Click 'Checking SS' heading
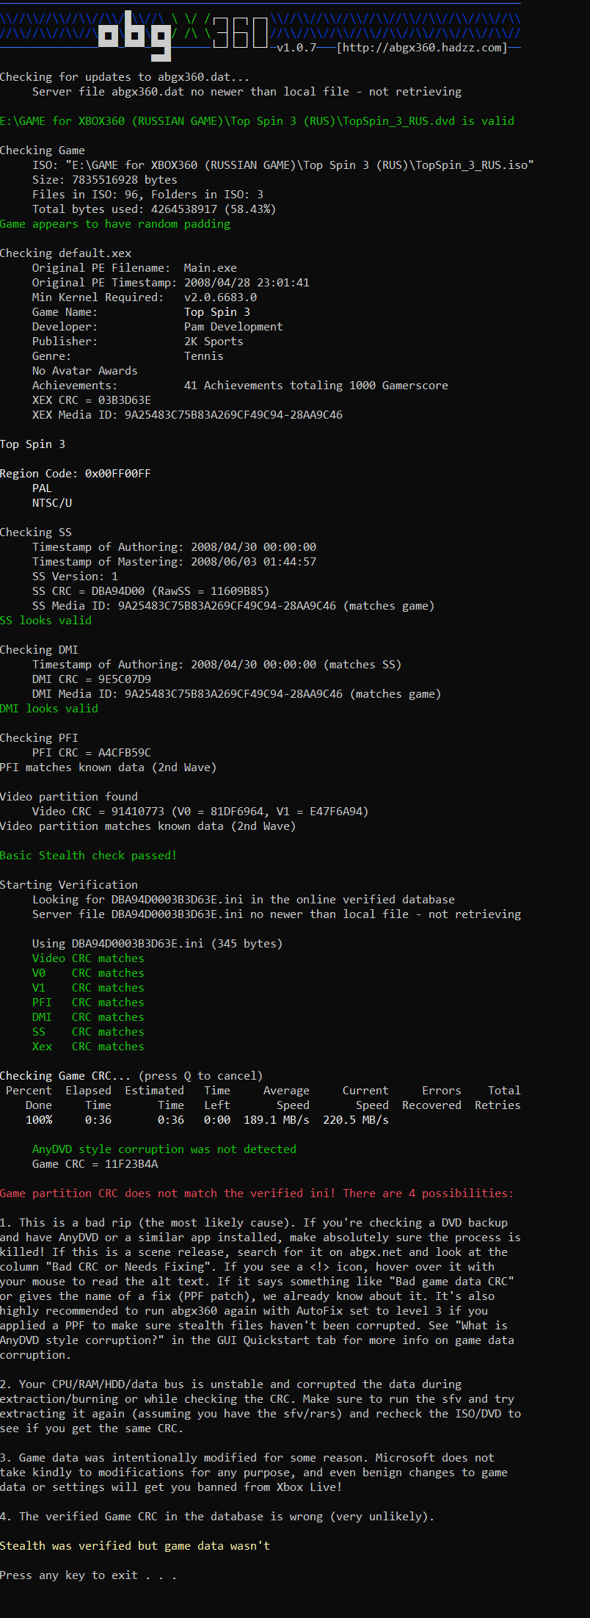Screen dimensions: 590x1618 [36, 532]
